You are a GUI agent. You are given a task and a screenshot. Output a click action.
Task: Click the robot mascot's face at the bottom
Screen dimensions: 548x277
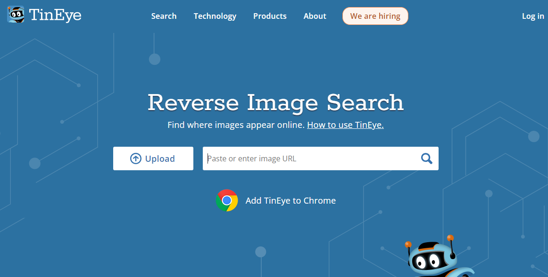click(428, 260)
